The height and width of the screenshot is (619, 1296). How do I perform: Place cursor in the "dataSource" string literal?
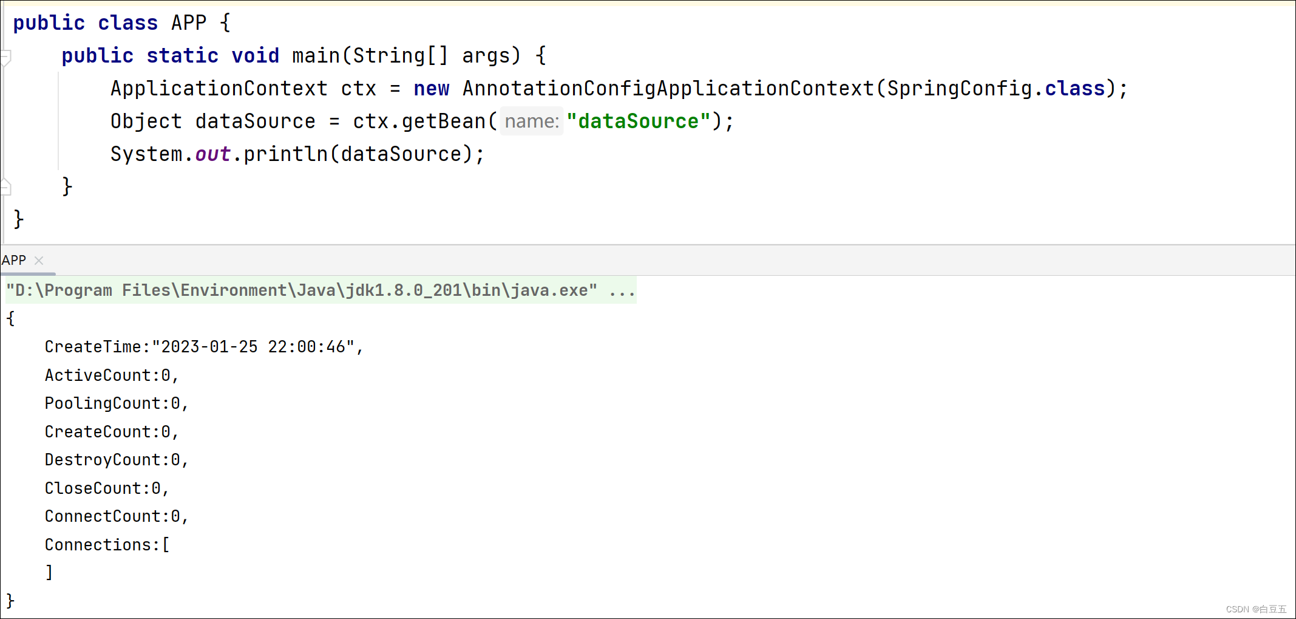point(638,121)
